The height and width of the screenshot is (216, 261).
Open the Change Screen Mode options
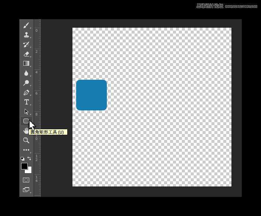point(26,189)
